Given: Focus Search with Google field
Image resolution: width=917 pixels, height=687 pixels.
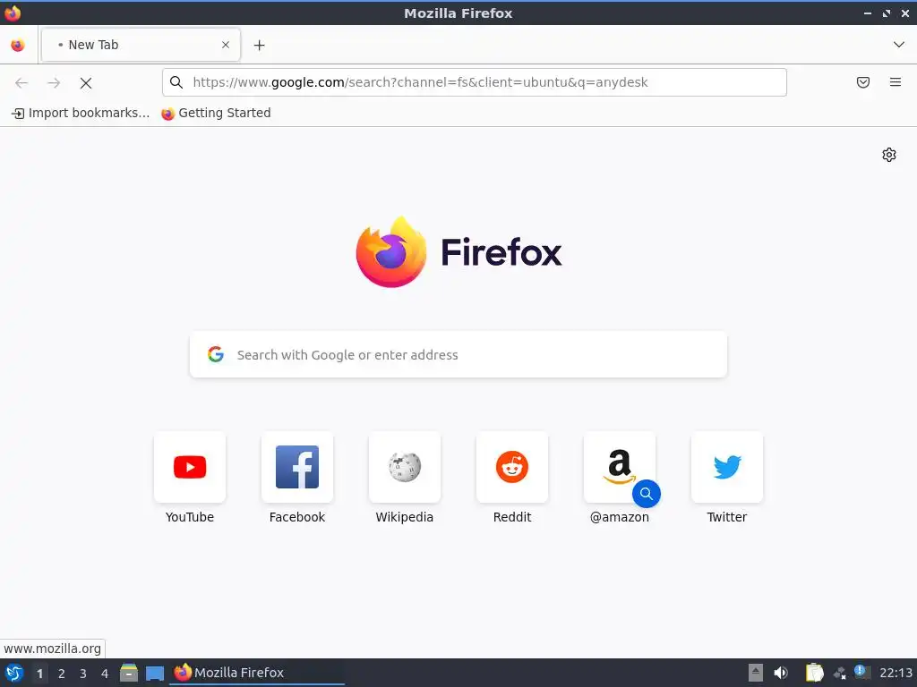Looking at the screenshot, I should click(x=458, y=354).
